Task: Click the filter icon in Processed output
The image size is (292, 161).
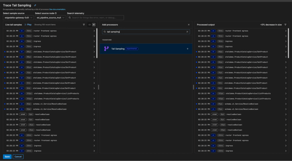Action: [x=285, y=25]
